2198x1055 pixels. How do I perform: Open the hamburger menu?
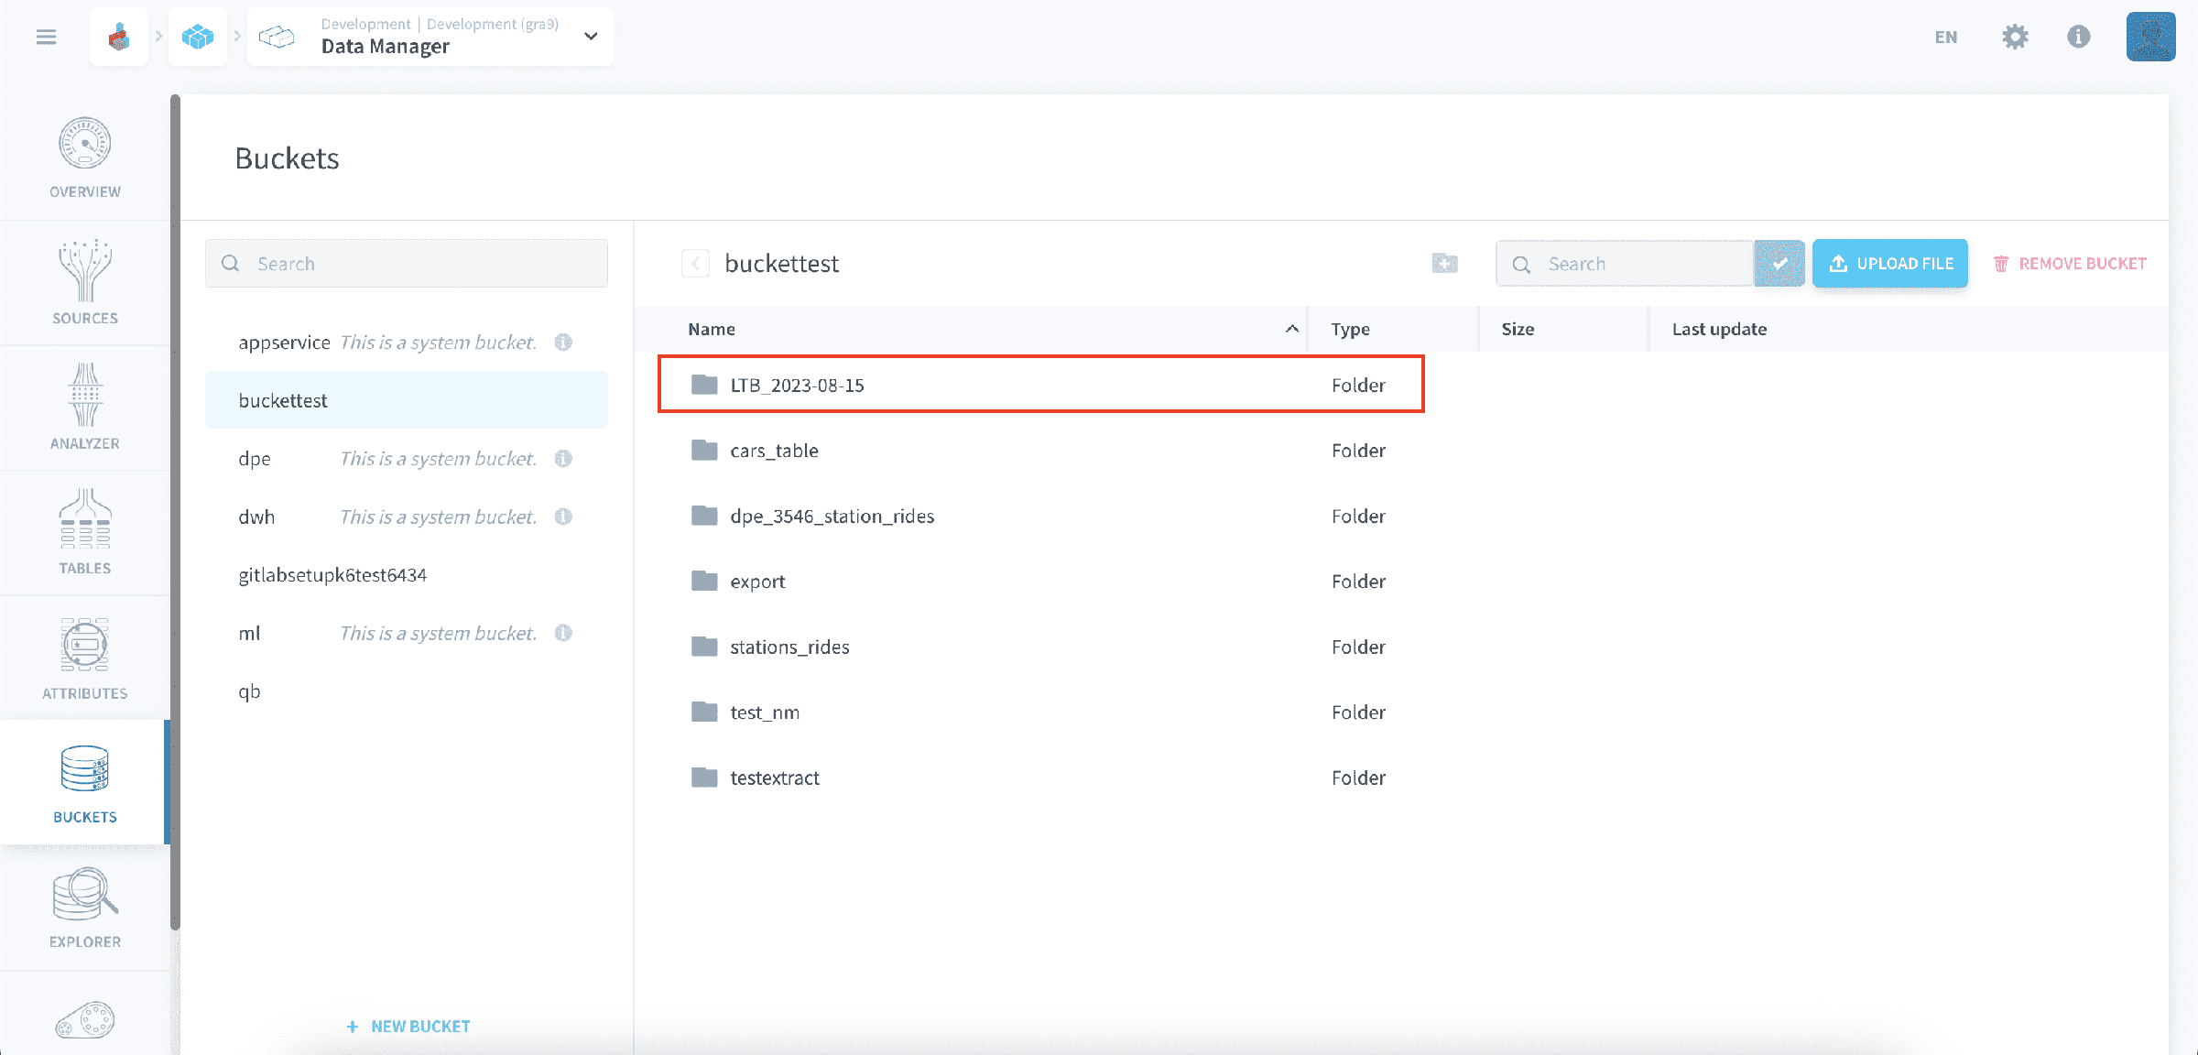click(x=46, y=37)
